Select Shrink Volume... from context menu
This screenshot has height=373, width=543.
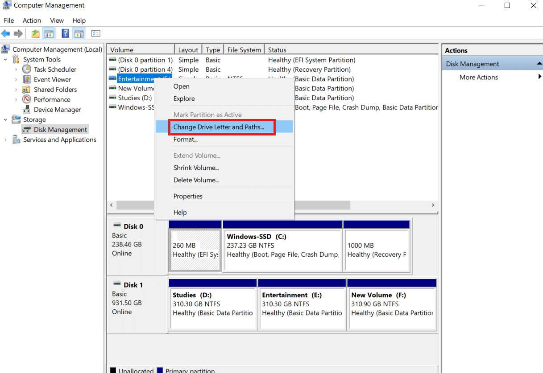click(x=224, y=168)
